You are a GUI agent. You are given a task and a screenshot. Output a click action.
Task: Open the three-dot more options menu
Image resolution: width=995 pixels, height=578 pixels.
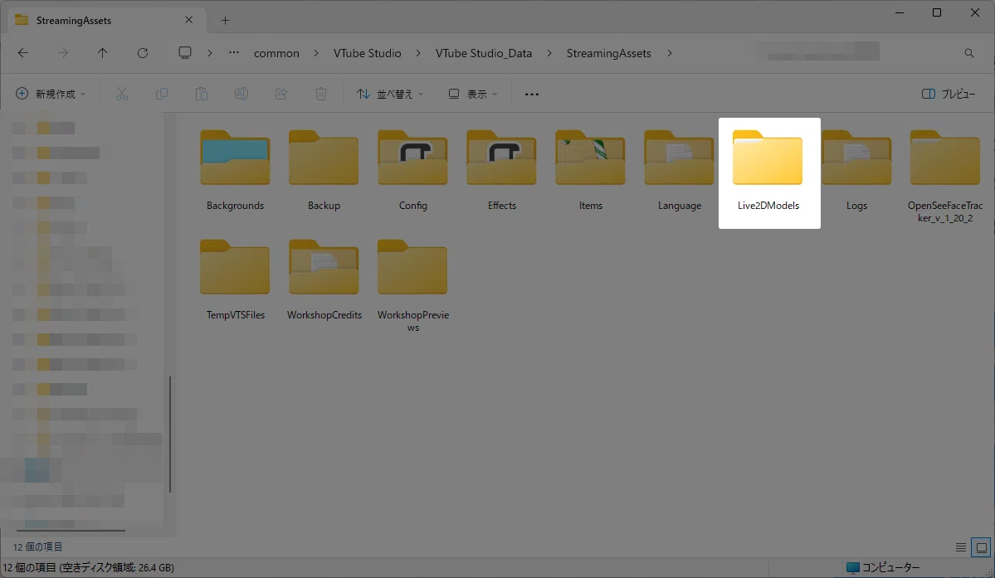[532, 94]
